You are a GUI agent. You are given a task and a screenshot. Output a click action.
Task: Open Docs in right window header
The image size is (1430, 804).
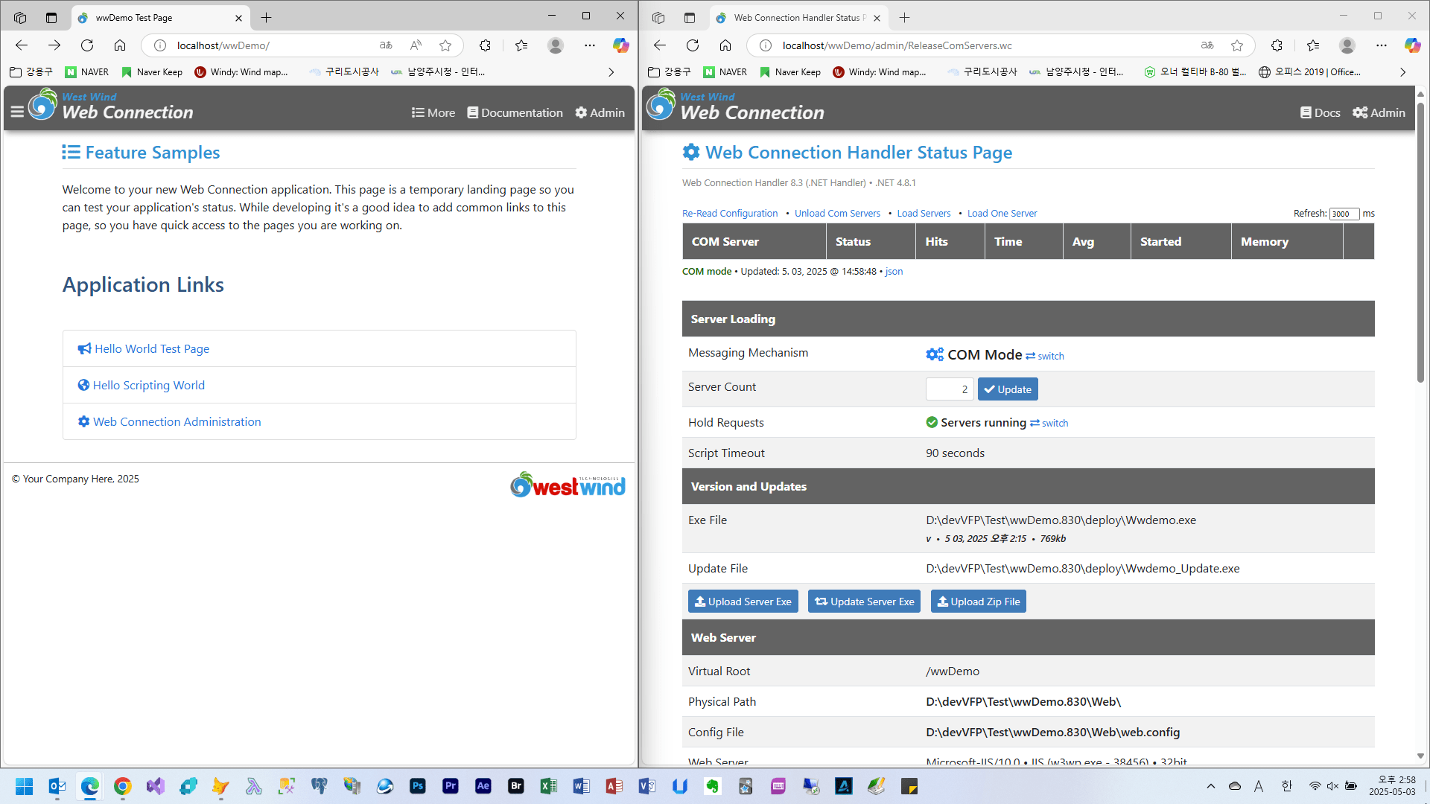pos(1320,112)
